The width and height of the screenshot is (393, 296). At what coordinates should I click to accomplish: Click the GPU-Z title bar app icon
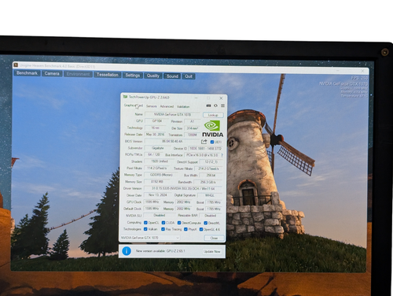[125, 97]
